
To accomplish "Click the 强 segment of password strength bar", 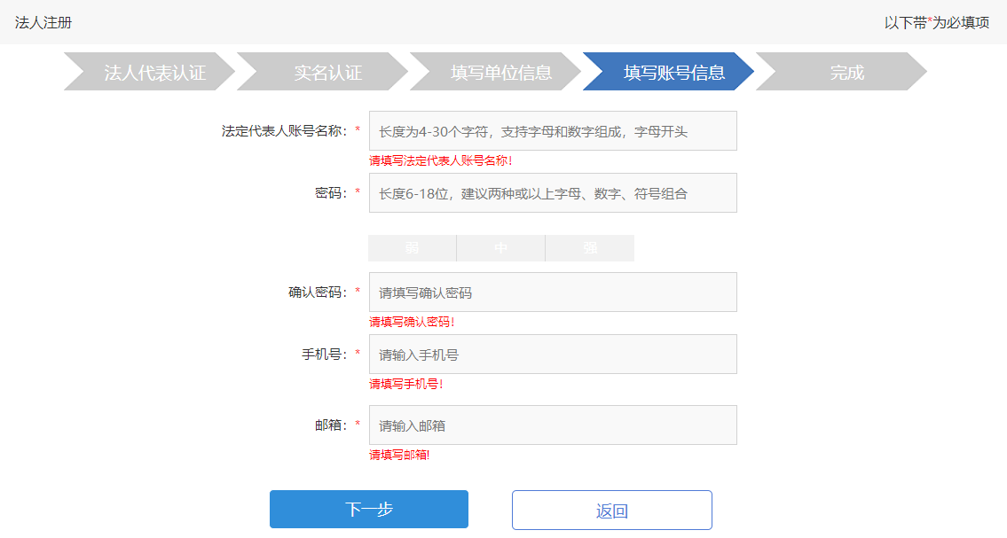I will pos(589,247).
